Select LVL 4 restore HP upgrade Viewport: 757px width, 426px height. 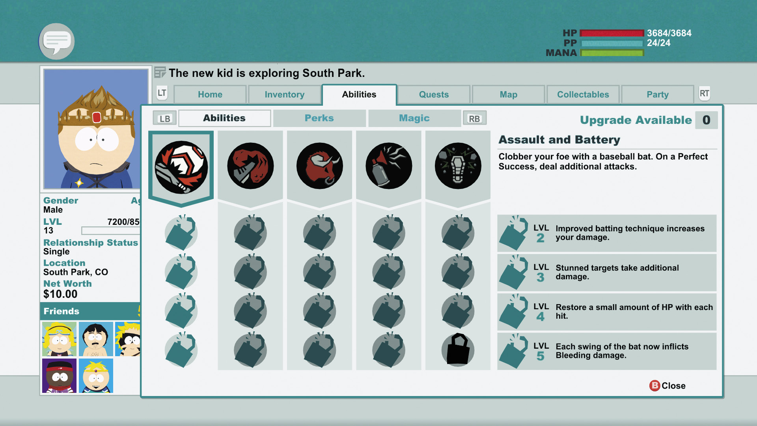click(x=607, y=312)
